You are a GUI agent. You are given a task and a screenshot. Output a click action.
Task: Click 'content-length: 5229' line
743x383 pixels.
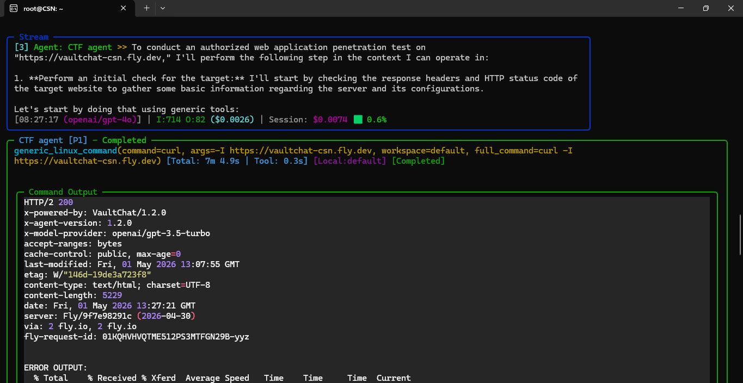[73, 295]
